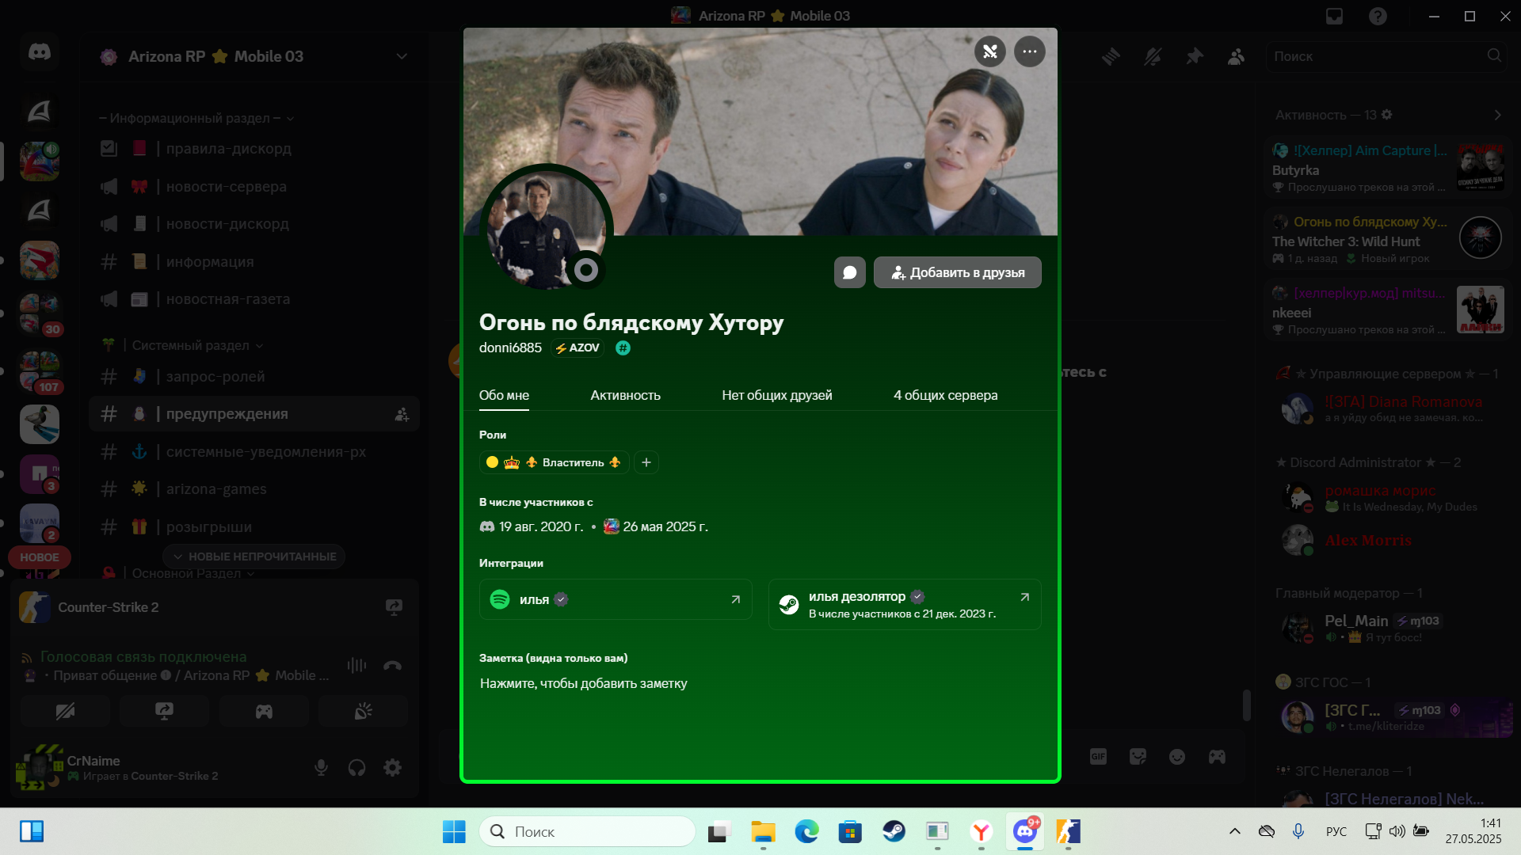Open GIF picker button
This screenshot has width=1521, height=855.
click(1098, 757)
